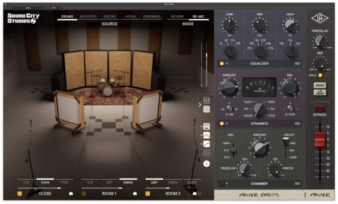The width and height of the screenshot is (338, 204).
Task: Click the compression curve module icon
Action: [207, 144]
